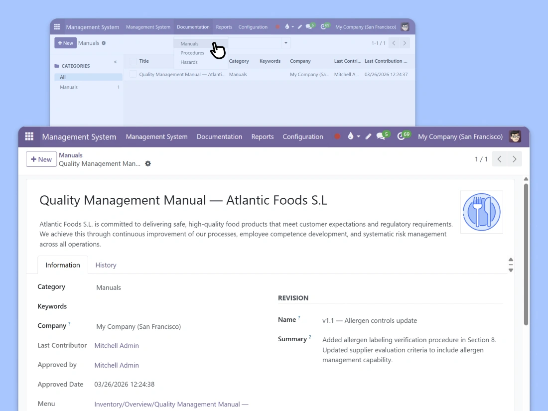Choose Hazards in Documentation dropdown

point(189,62)
